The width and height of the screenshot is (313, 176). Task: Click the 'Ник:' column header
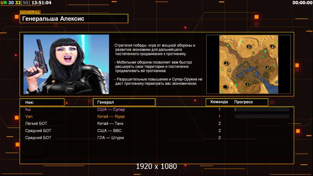click(42, 102)
